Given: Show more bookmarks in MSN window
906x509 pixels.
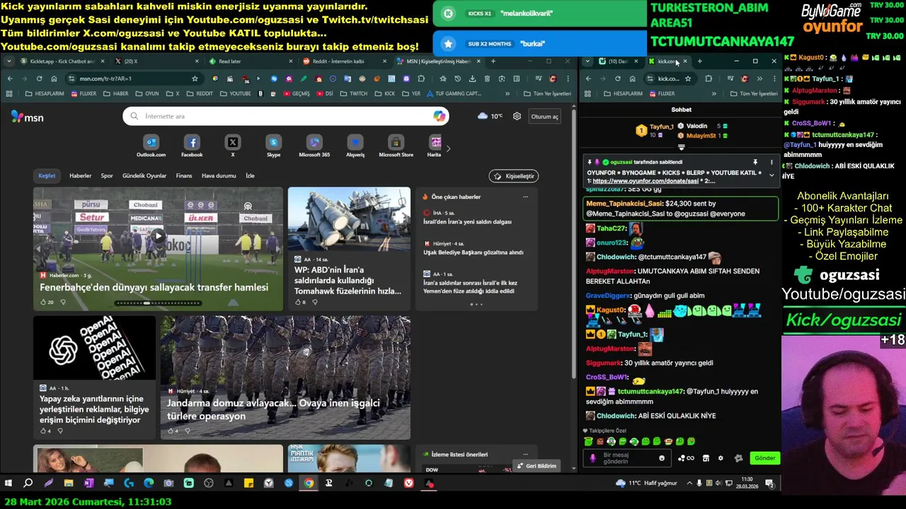Looking at the screenshot, I should (x=507, y=93).
